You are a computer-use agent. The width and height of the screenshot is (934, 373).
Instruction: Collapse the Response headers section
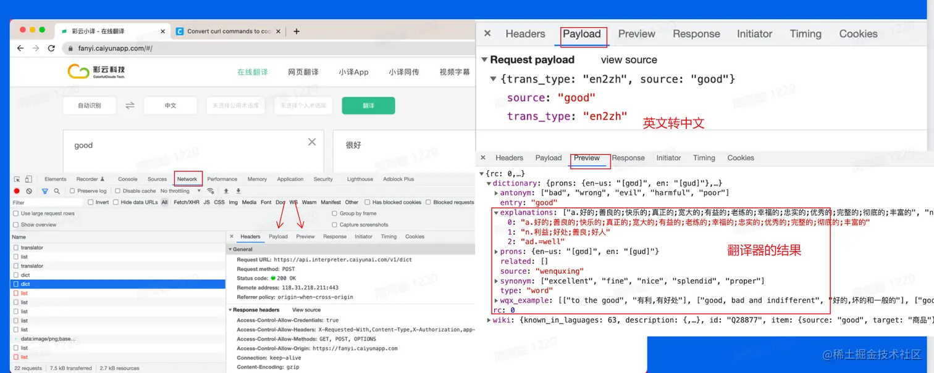230,310
